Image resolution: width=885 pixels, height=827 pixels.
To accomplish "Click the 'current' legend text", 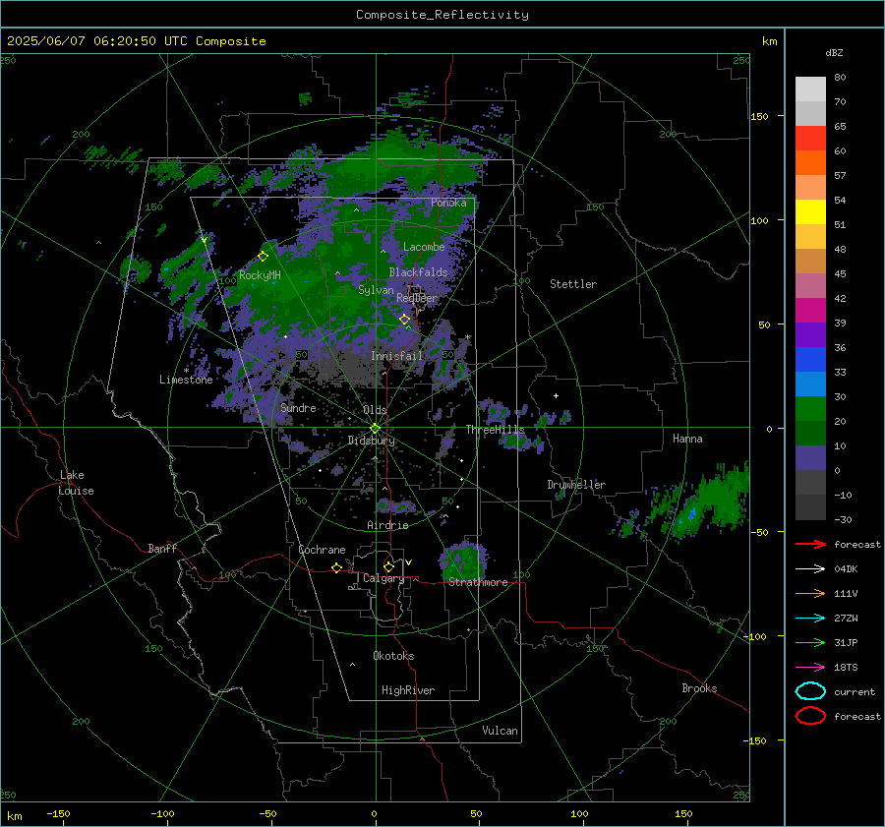I will pyautogui.click(x=855, y=691).
